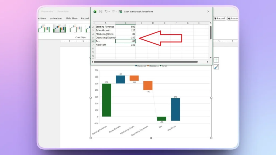The width and height of the screenshot is (276, 155).
Task: Click the sheet scroll-up arrow
Action: point(211,23)
